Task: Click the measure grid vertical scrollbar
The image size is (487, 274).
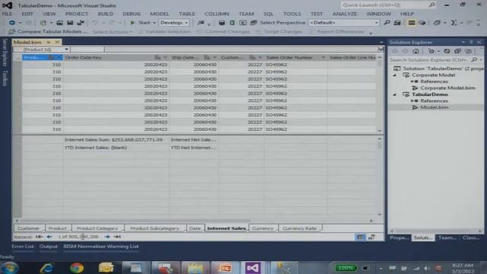Action: point(380,177)
